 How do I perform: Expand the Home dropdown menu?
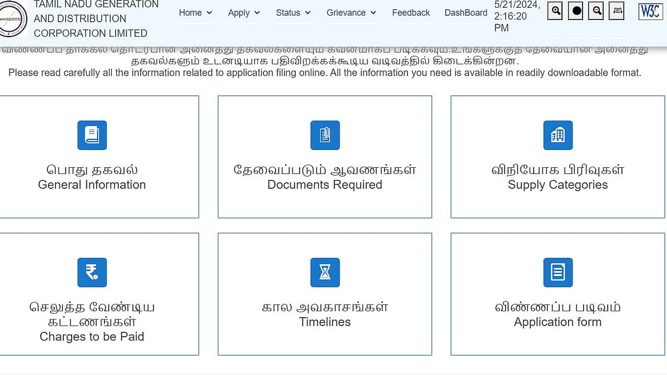(x=195, y=12)
